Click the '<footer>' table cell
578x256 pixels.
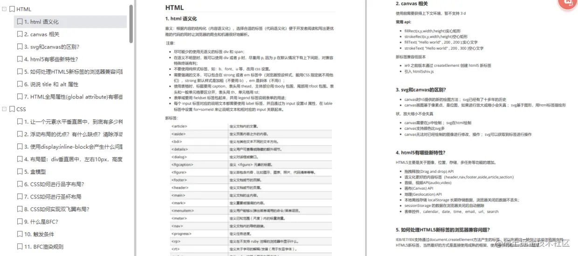(x=199, y=180)
